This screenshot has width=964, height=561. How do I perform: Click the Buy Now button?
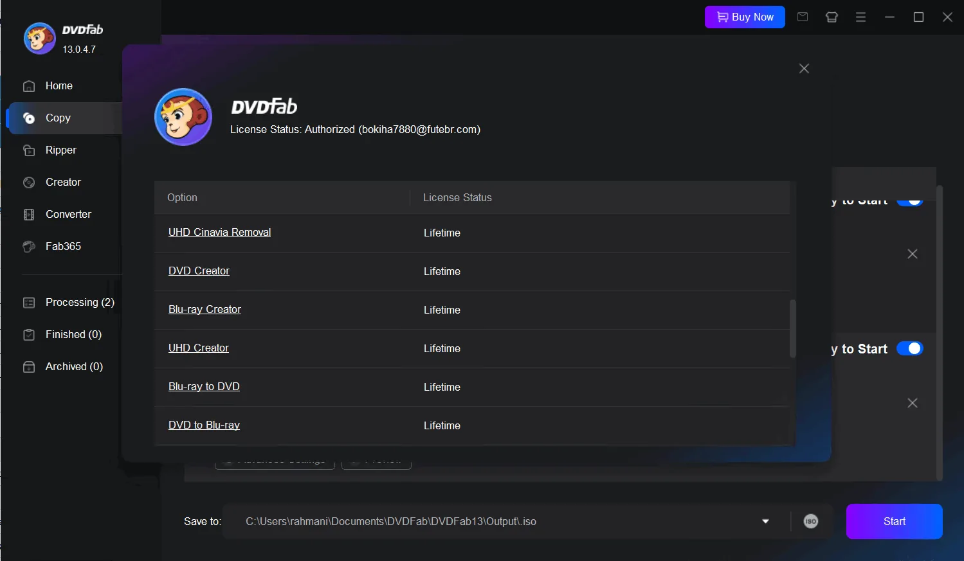745,17
